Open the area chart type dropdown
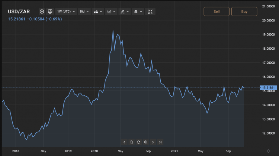The image size is (279, 156). [98, 11]
